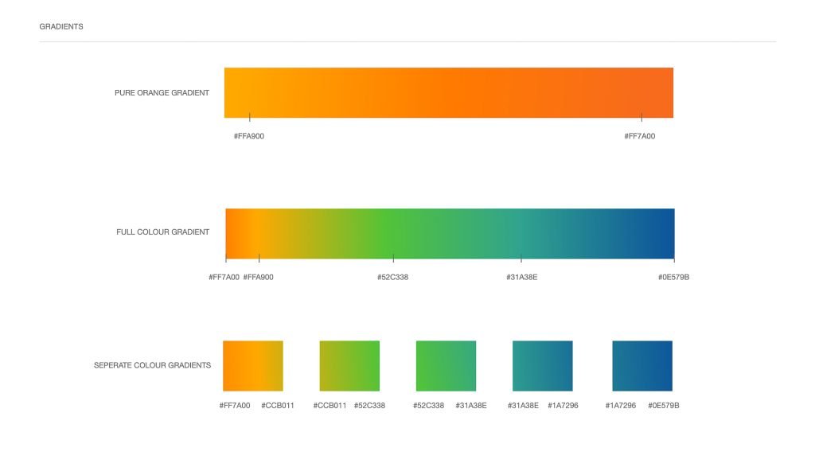Choose the teal-to-blue separate gradient swatch
The image size is (815, 475).
click(542, 365)
